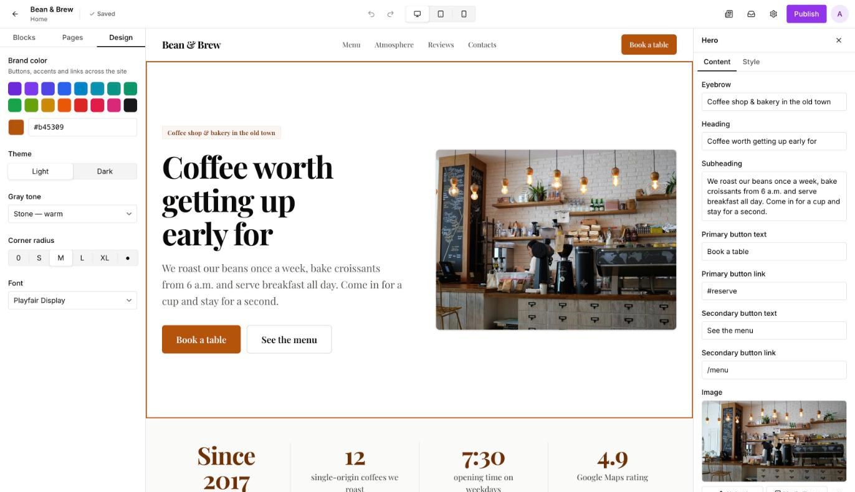Click the Hero image thumbnail in panel
Screen dimensions: 855x492
[x=774, y=441]
